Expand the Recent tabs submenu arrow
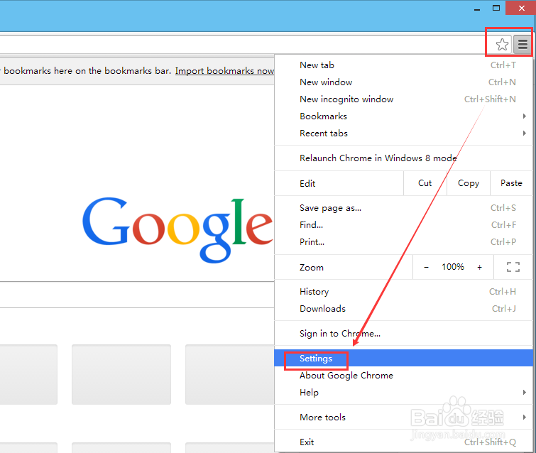536x453 pixels. click(x=525, y=133)
